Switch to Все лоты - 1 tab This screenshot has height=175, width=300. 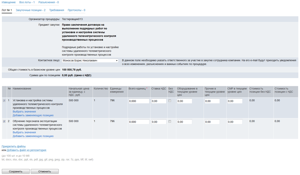27,2
